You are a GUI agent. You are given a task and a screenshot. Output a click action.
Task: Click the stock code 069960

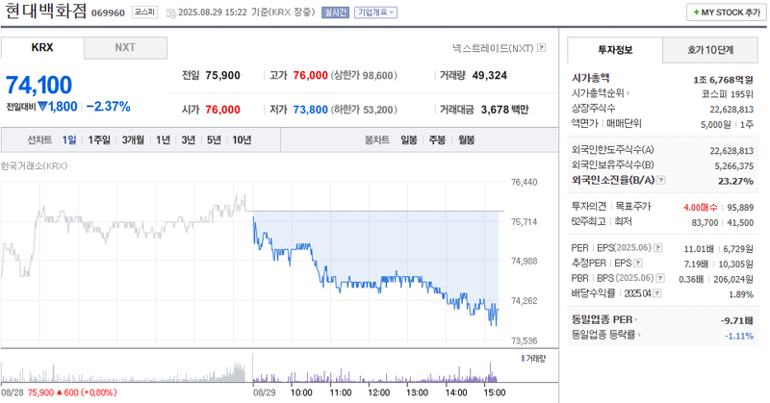click(x=108, y=13)
